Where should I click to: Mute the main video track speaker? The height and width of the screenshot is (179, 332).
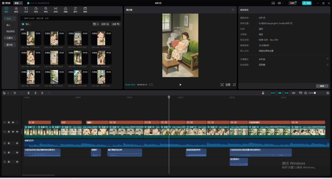[17, 132]
